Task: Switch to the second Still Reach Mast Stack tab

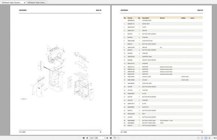Action: [x=37, y=3]
